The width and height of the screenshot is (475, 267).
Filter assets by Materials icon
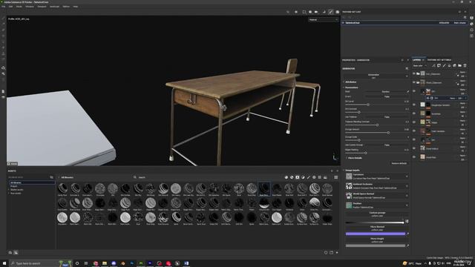pos(286,177)
